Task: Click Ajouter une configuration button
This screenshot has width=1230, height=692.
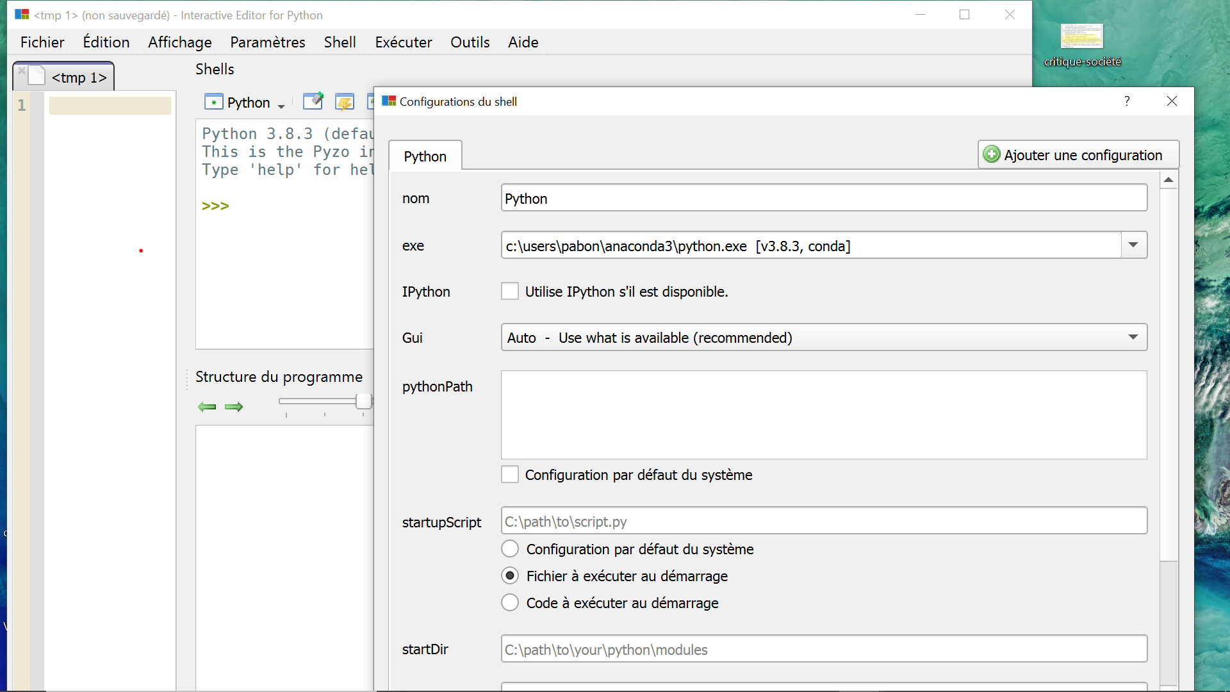Action: point(1078,155)
